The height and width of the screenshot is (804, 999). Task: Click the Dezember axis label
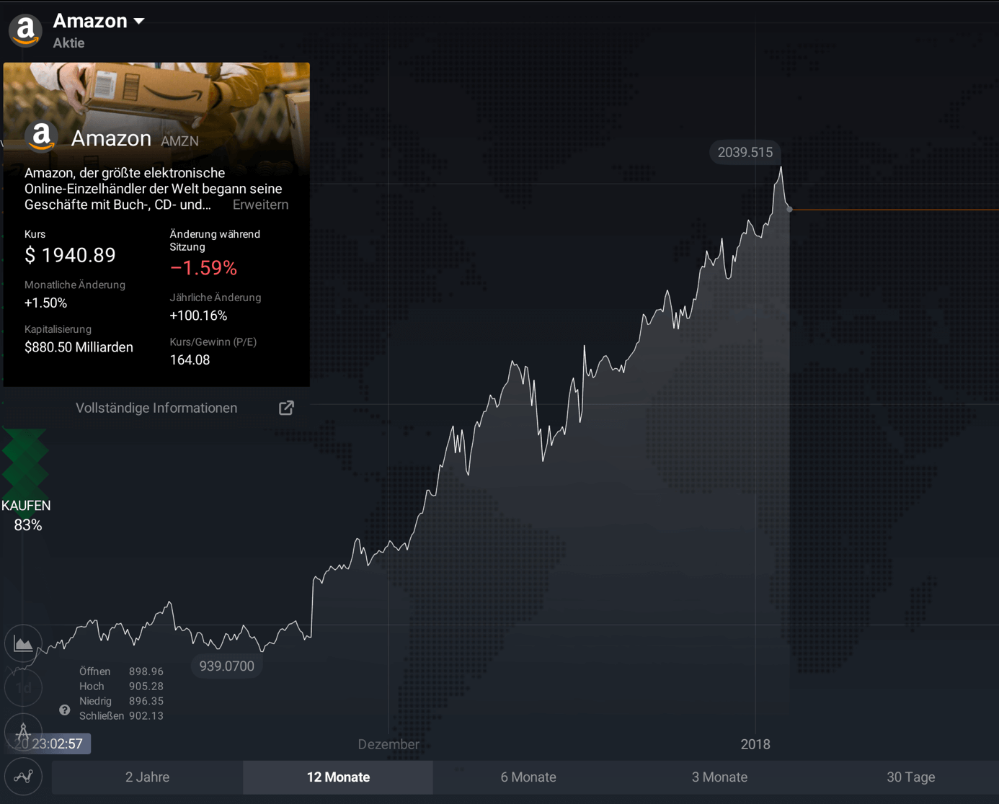point(388,744)
